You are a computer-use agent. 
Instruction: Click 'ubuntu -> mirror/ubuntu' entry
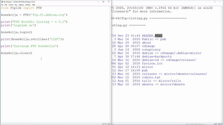point(163,84)
